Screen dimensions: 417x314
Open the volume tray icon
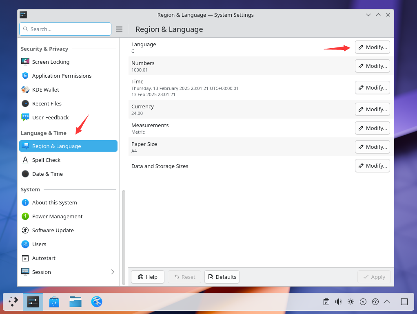339,302
